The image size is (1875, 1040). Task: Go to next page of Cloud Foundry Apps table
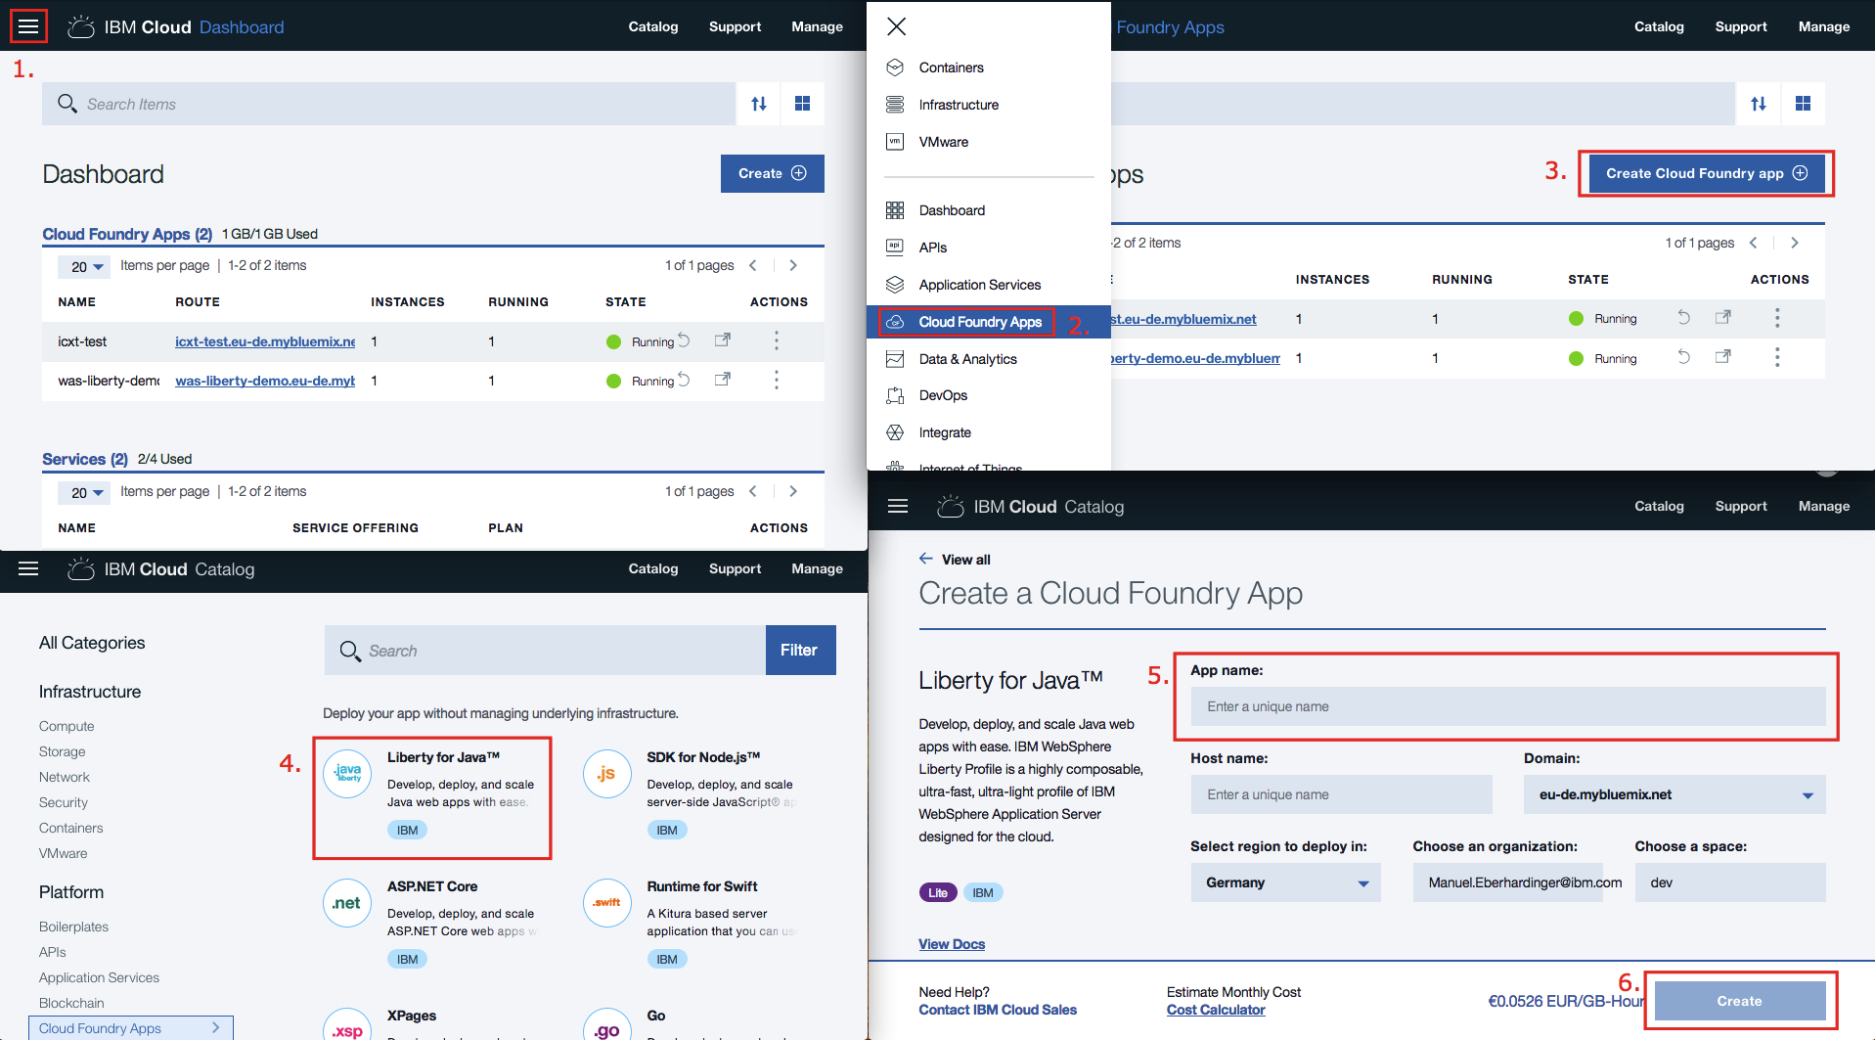pos(793,265)
